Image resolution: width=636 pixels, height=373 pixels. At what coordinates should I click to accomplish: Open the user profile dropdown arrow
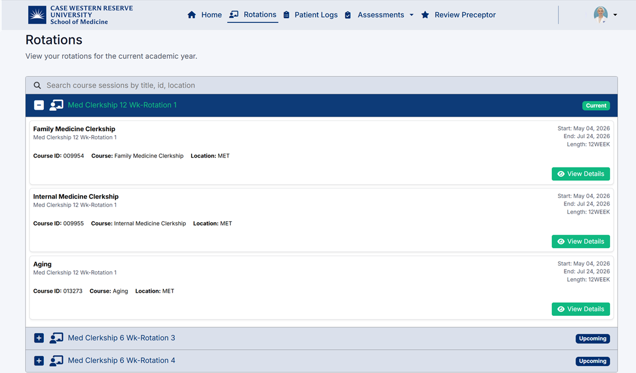(616, 14)
